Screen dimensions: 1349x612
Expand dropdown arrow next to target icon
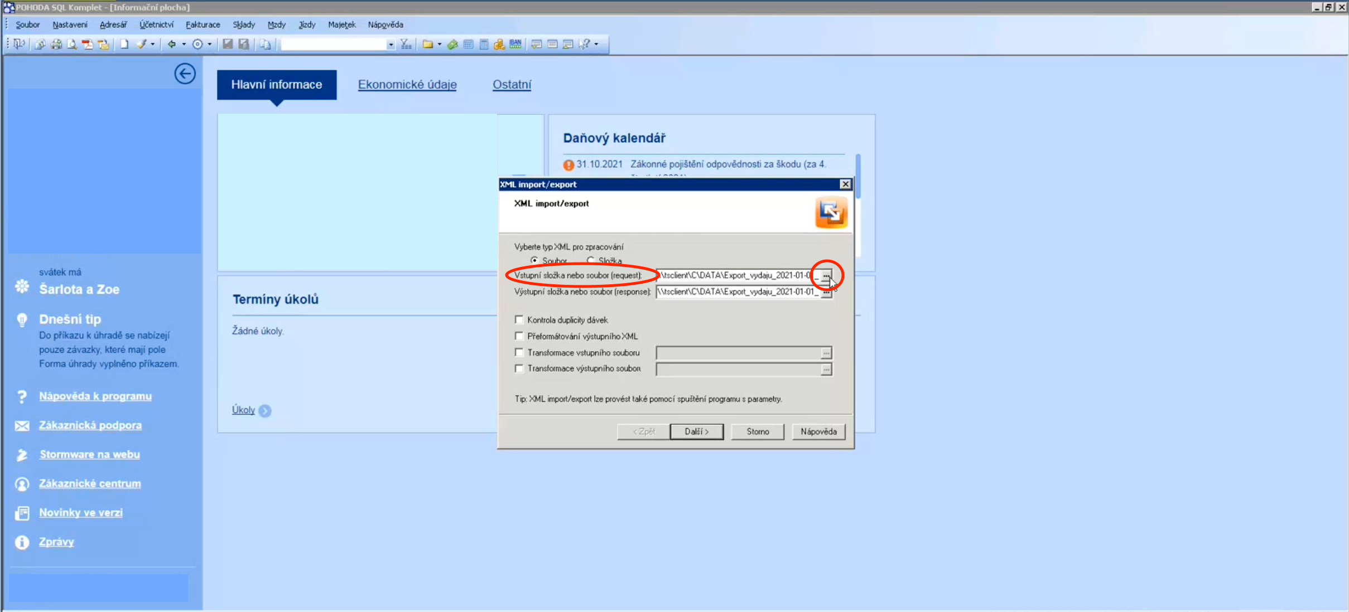click(x=210, y=44)
